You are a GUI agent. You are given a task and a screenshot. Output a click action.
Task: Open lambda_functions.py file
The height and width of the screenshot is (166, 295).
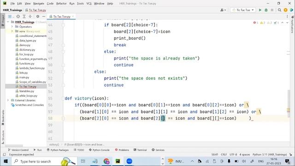click(x=32, y=68)
